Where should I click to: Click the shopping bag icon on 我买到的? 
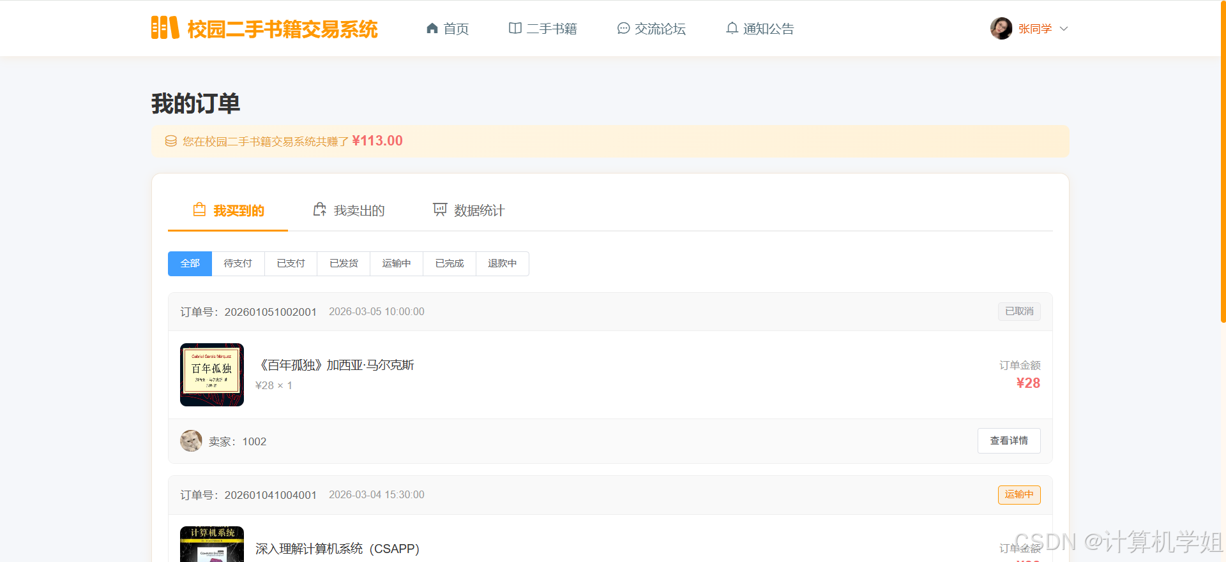click(199, 209)
